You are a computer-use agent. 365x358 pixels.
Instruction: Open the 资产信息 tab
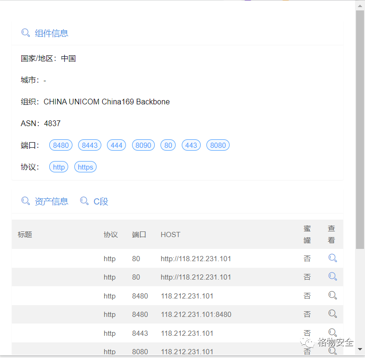(52, 201)
